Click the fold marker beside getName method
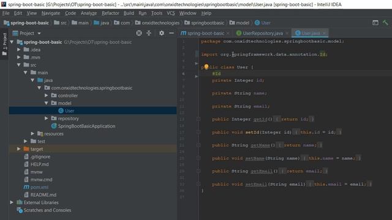This screenshot has width=392, height=220. pos(198,145)
